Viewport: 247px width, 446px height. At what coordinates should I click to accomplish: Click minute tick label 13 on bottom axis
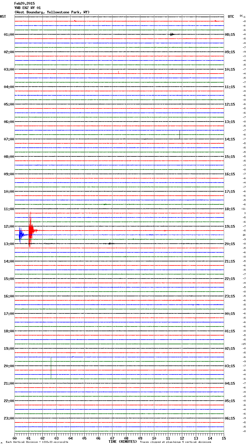click(x=196, y=438)
